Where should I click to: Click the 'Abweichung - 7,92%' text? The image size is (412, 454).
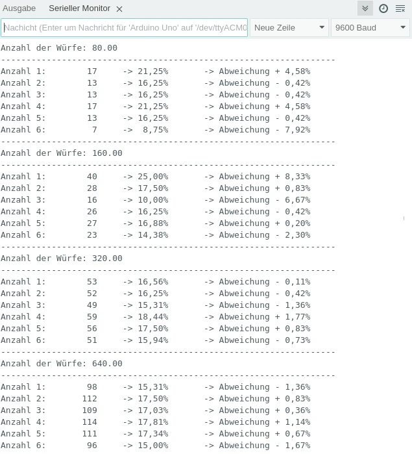pos(264,130)
